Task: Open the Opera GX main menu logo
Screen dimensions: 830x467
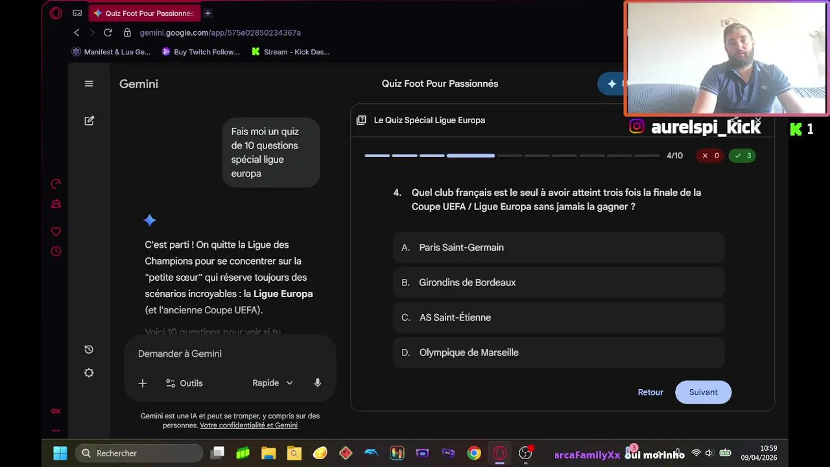Action: [56, 13]
